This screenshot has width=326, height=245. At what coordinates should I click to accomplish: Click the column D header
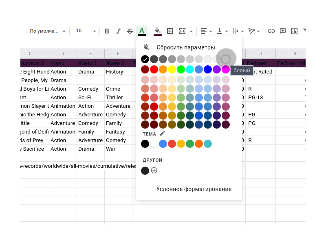[63, 53]
